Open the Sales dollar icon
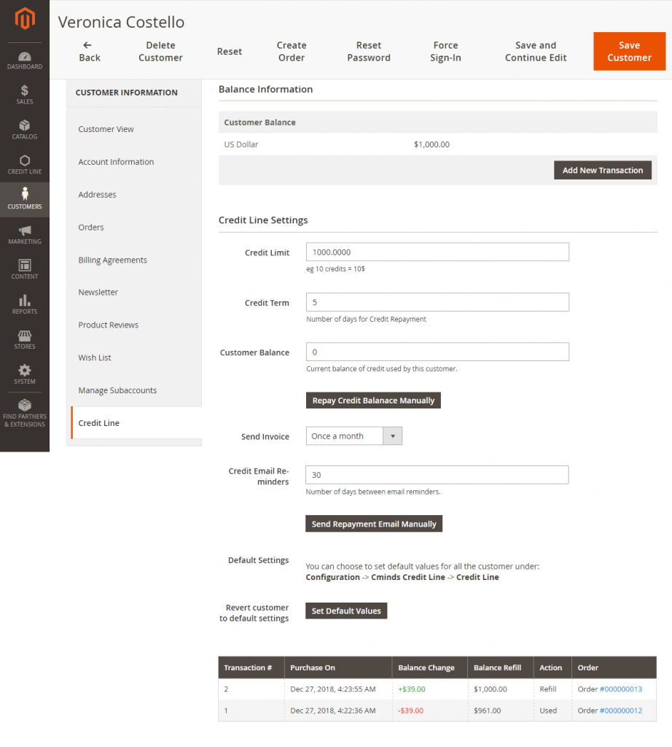The width and height of the screenshot is (672, 747). [x=25, y=91]
